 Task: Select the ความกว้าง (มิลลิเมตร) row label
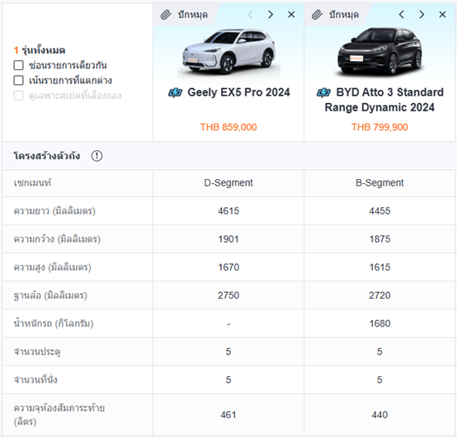coord(57,239)
